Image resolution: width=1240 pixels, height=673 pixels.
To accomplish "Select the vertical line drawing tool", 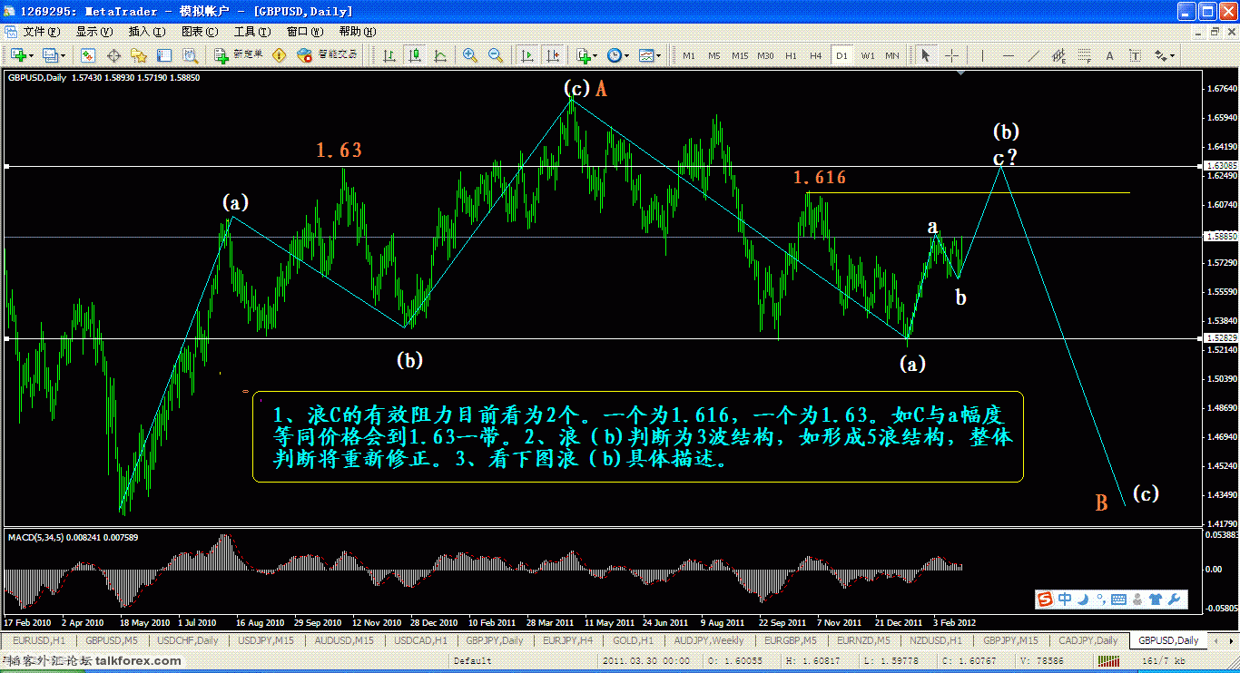I will [x=982, y=55].
